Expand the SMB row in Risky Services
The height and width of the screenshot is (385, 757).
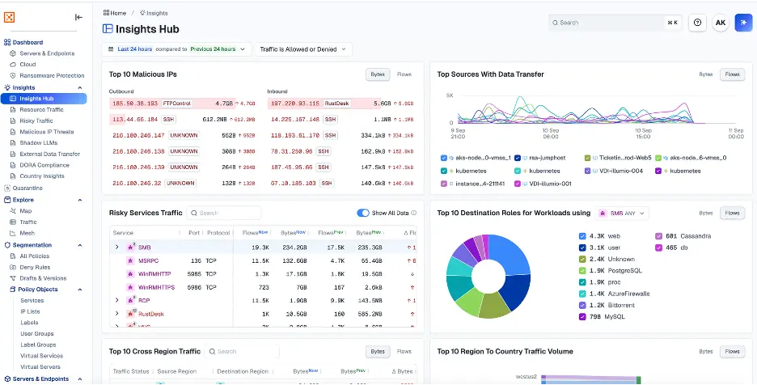116,247
